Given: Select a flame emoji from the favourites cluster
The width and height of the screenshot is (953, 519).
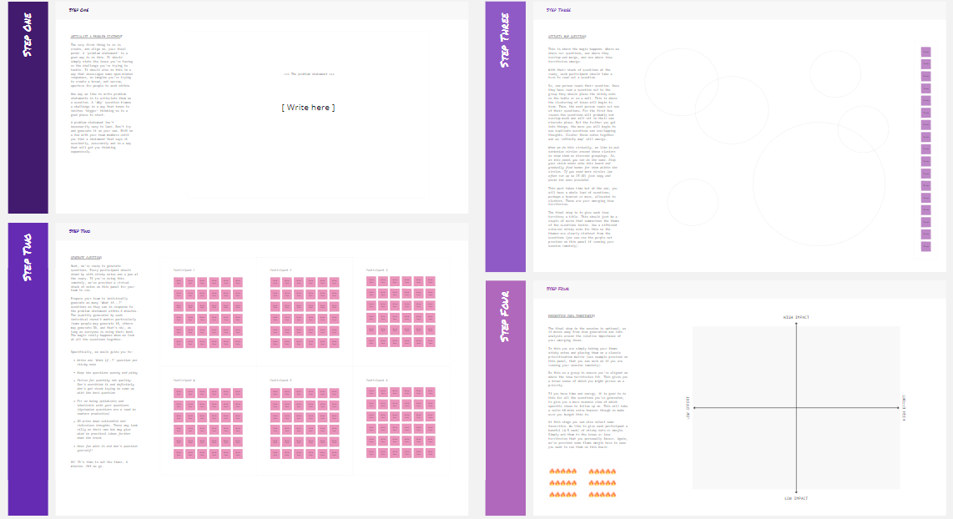Looking at the screenshot, I should 554,471.
